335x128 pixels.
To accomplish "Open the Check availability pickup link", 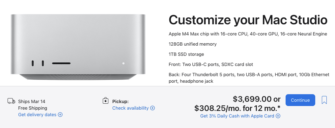I will click(x=130, y=108).
